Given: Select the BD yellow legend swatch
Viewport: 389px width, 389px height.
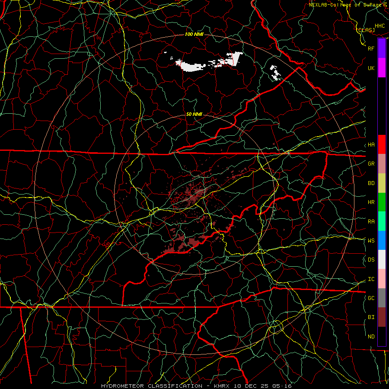Looking at the screenshot, I should click(x=382, y=183).
